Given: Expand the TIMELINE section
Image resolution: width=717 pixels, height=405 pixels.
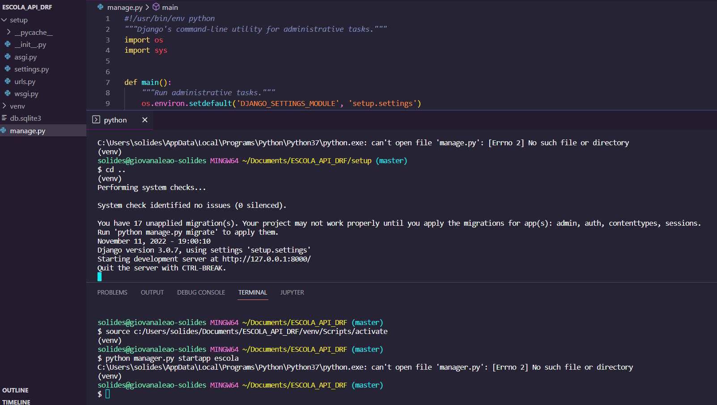Looking at the screenshot, I should (x=16, y=402).
